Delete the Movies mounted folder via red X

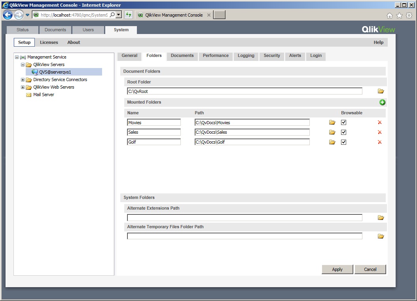coord(379,122)
